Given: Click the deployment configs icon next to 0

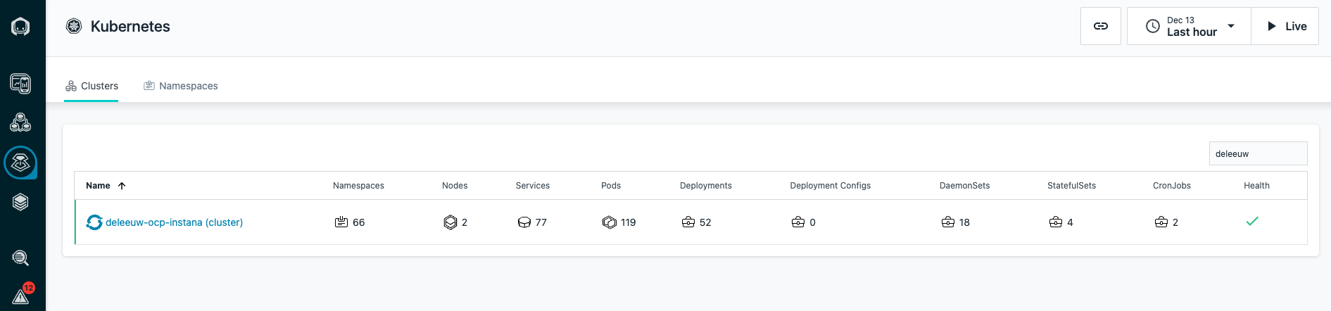Looking at the screenshot, I should [x=798, y=222].
